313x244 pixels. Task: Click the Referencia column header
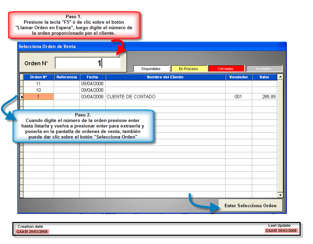pos(67,77)
